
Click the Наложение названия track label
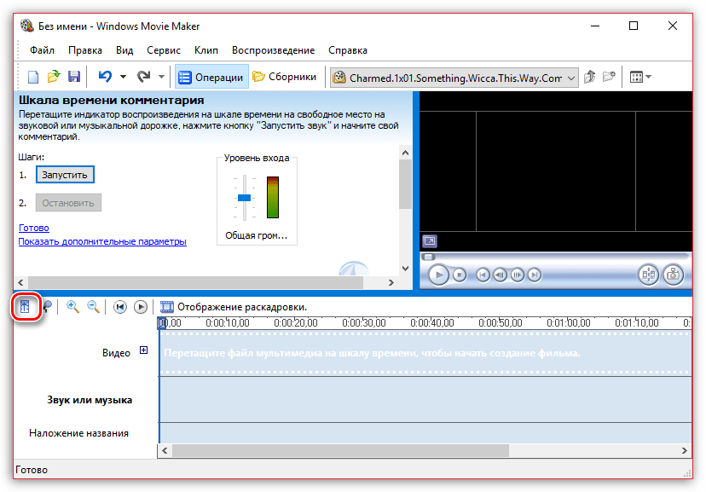tap(78, 433)
